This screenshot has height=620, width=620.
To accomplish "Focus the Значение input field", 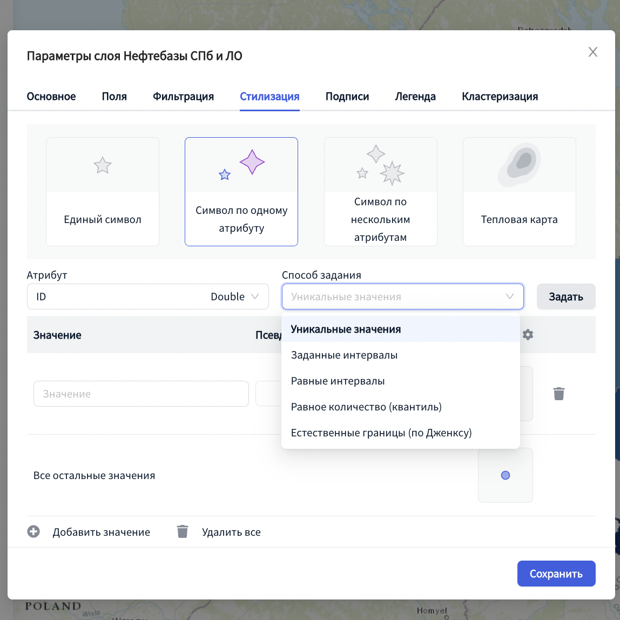I will tap(141, 394).
